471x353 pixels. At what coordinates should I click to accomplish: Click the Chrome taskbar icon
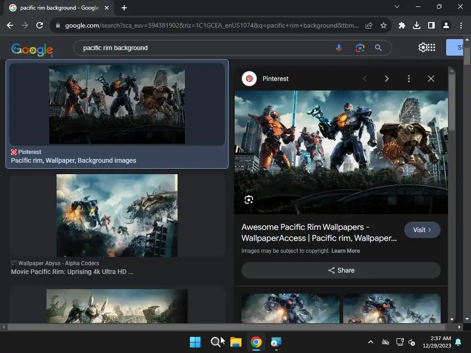click(256, 342)
